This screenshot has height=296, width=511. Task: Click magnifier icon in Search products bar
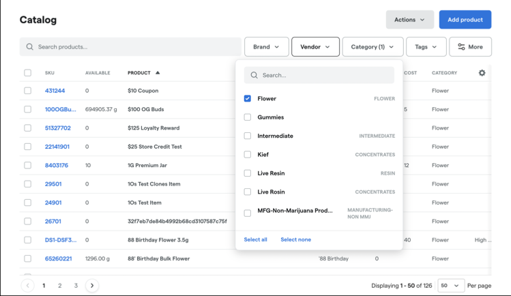[29, 47]
